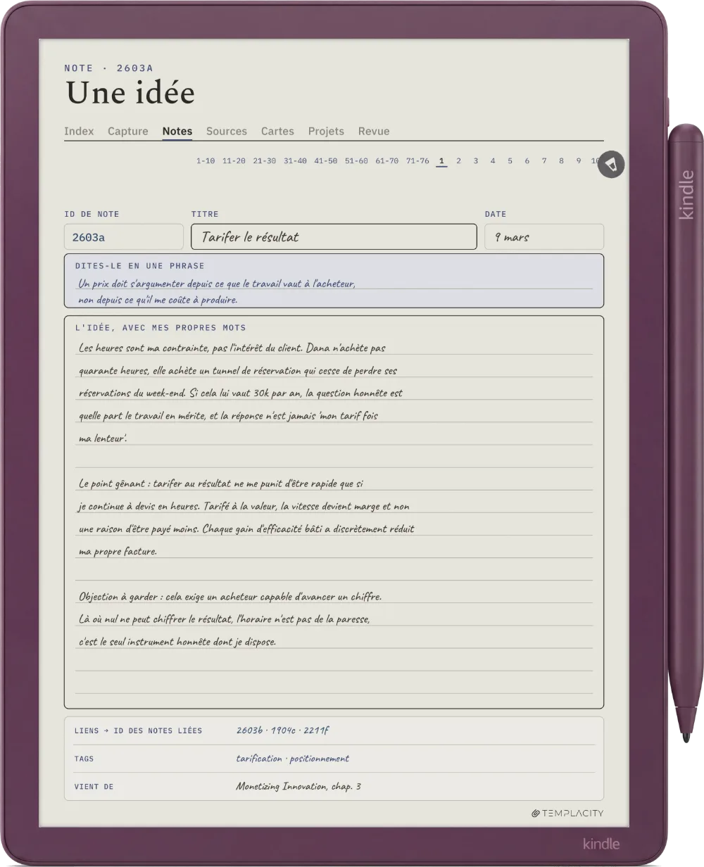Select the Notes tab

click(177, 131)
